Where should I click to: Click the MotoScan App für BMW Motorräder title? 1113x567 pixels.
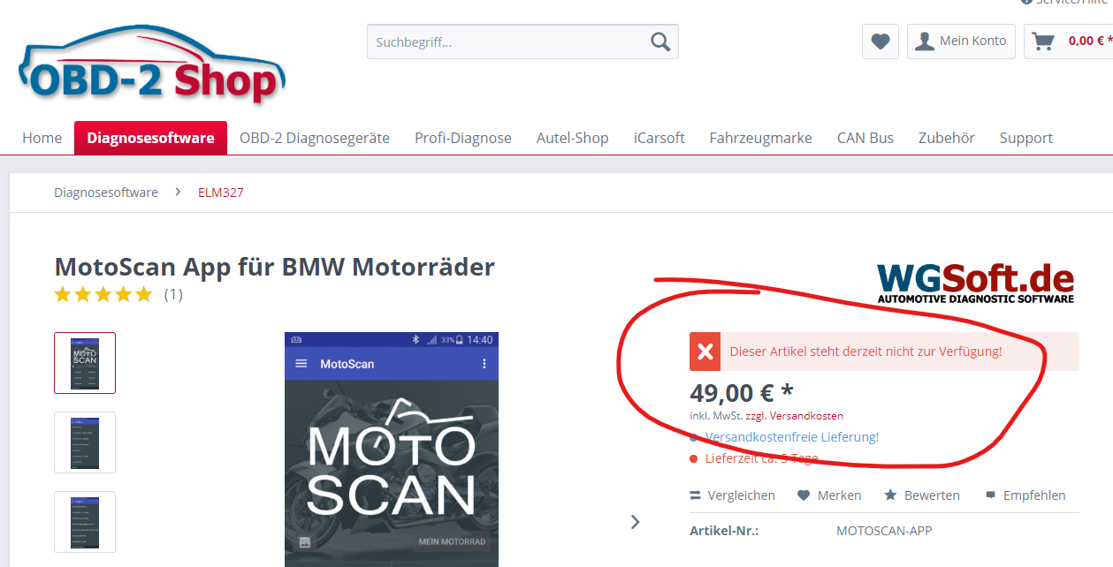coord(275,267)
